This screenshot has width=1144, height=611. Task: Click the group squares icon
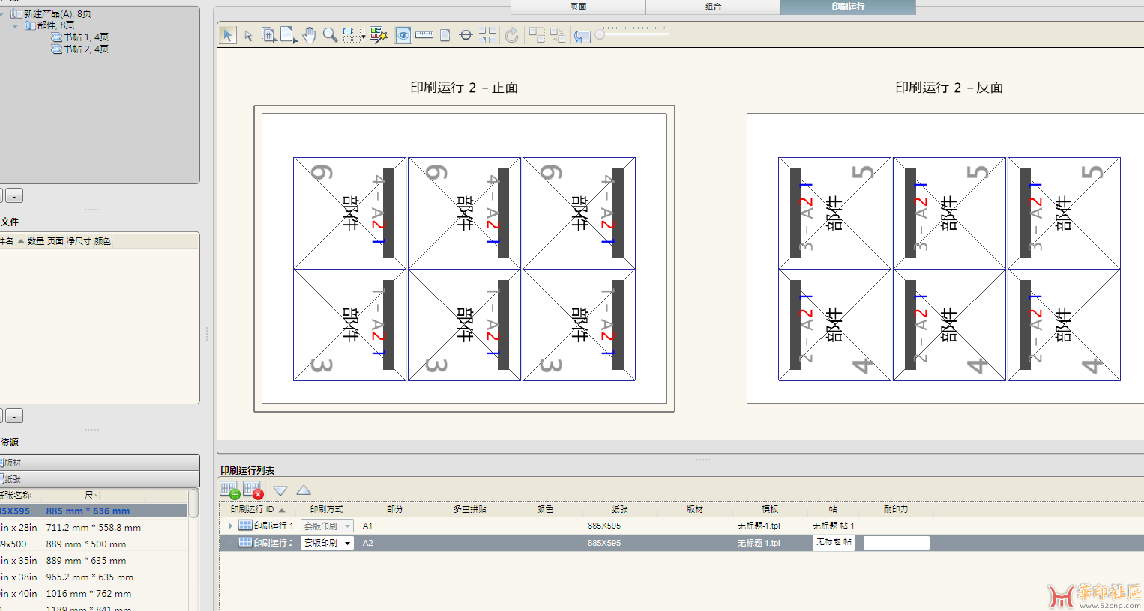[x=537, y=35]
